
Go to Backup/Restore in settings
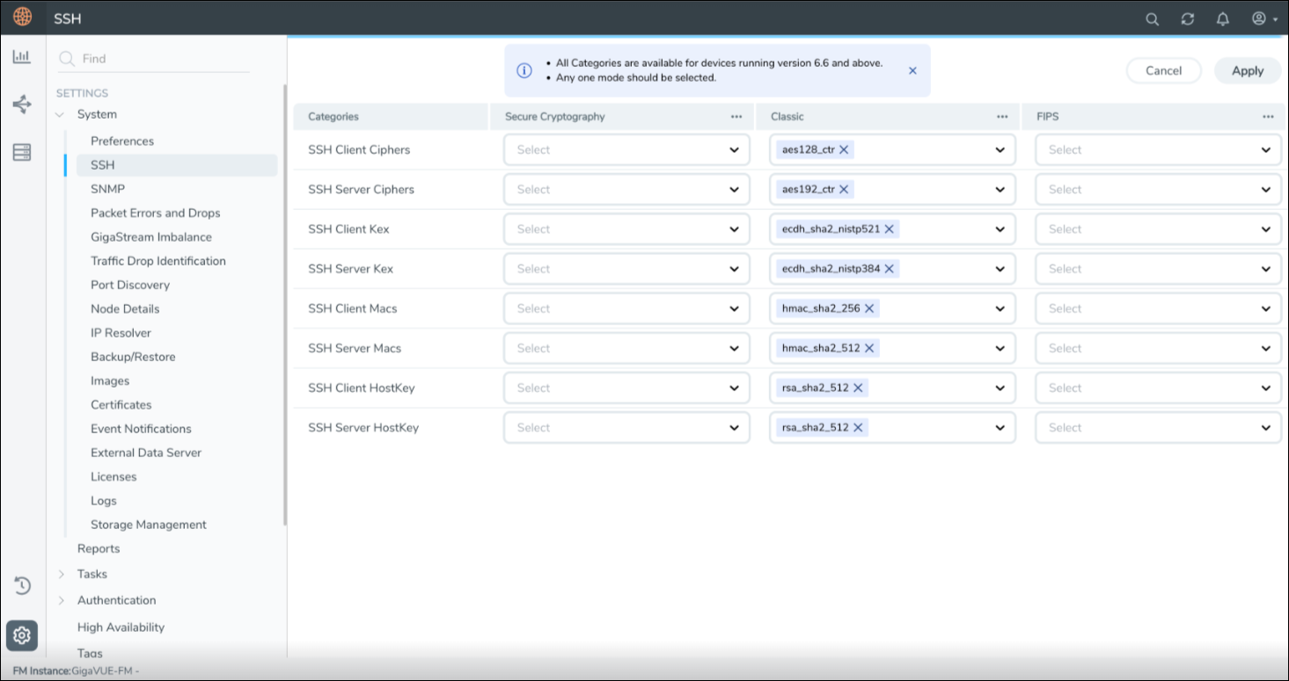(133, 357)
